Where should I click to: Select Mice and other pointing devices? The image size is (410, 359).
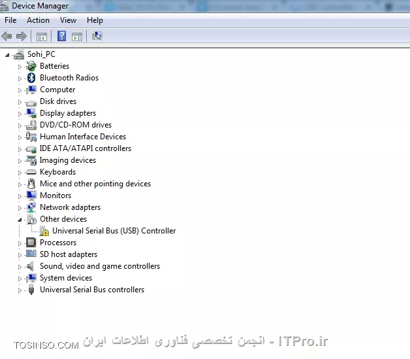tap(95, 184)
